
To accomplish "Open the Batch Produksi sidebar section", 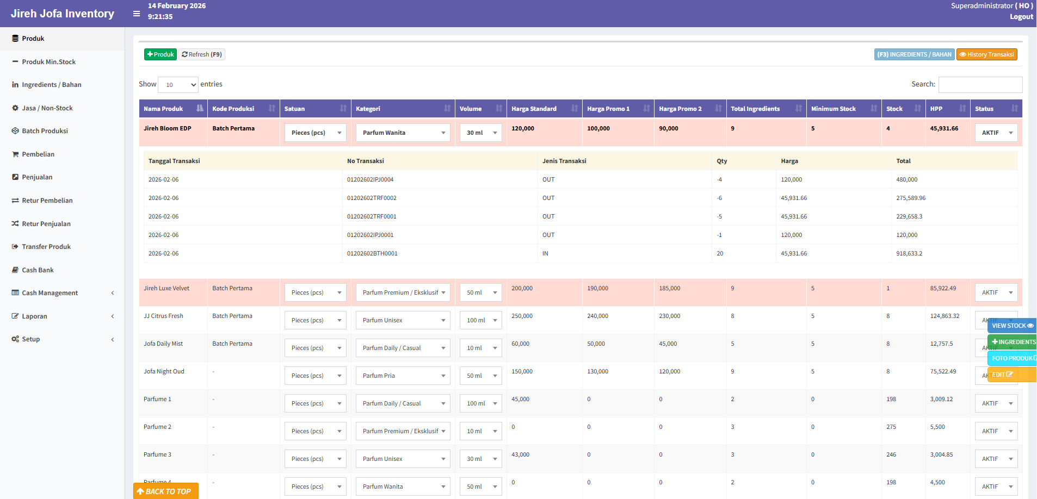I will coord(45,130).
